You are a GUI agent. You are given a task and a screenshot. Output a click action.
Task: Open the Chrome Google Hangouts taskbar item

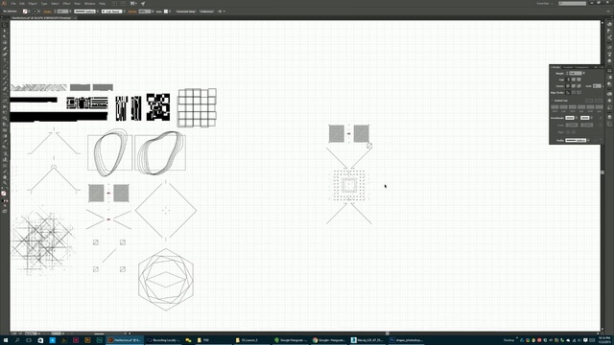pos(329,340)
